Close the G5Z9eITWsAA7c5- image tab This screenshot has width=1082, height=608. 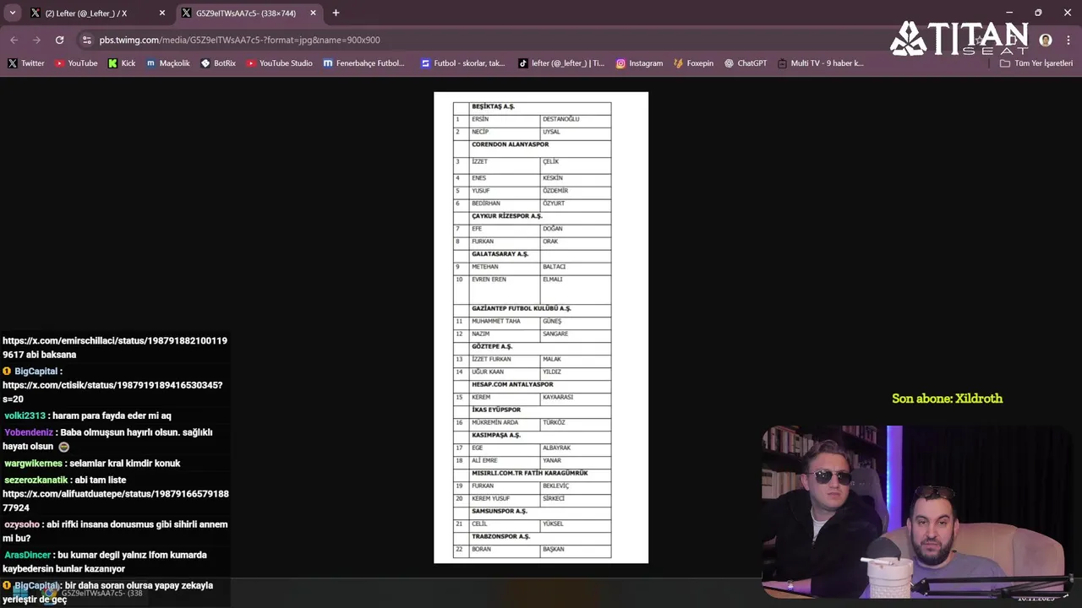[313, 13]
